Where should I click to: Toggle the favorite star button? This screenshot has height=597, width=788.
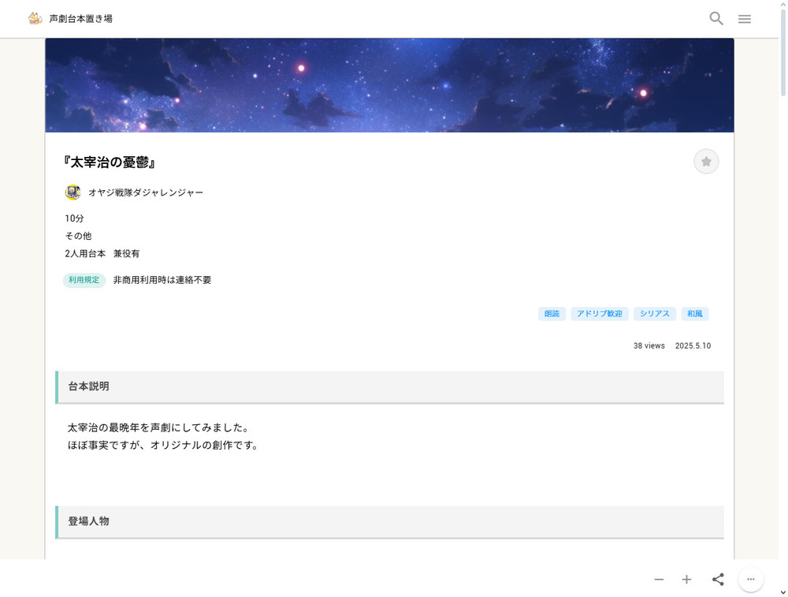click(706, 162)
